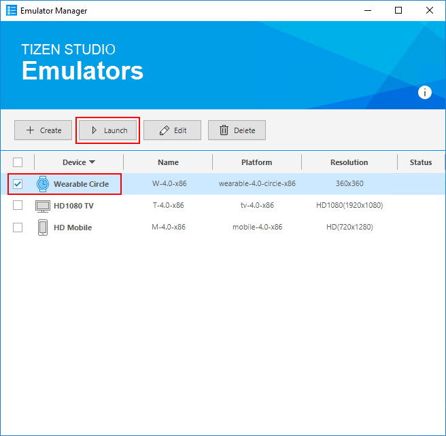Click the HD1080(1920x1080) resolution cell
Image resolution: width=446 pixels, height=436 pixels.
(349, 205)
